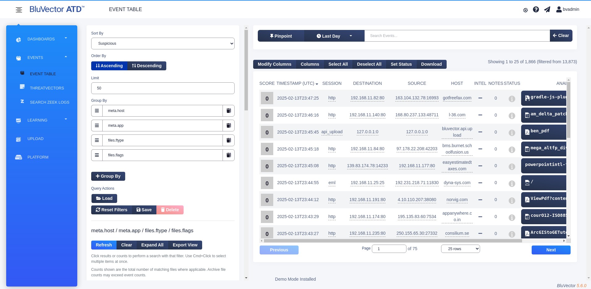Image resolution: width=591 pixels, height=289 pixels.
Task: Click the meta.app reorder handle icon
Action: click(x=97, y=126)
